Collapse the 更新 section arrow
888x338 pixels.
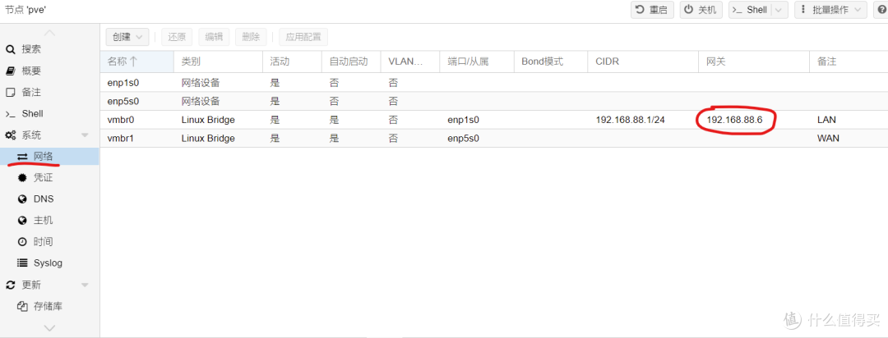point(85,285)
